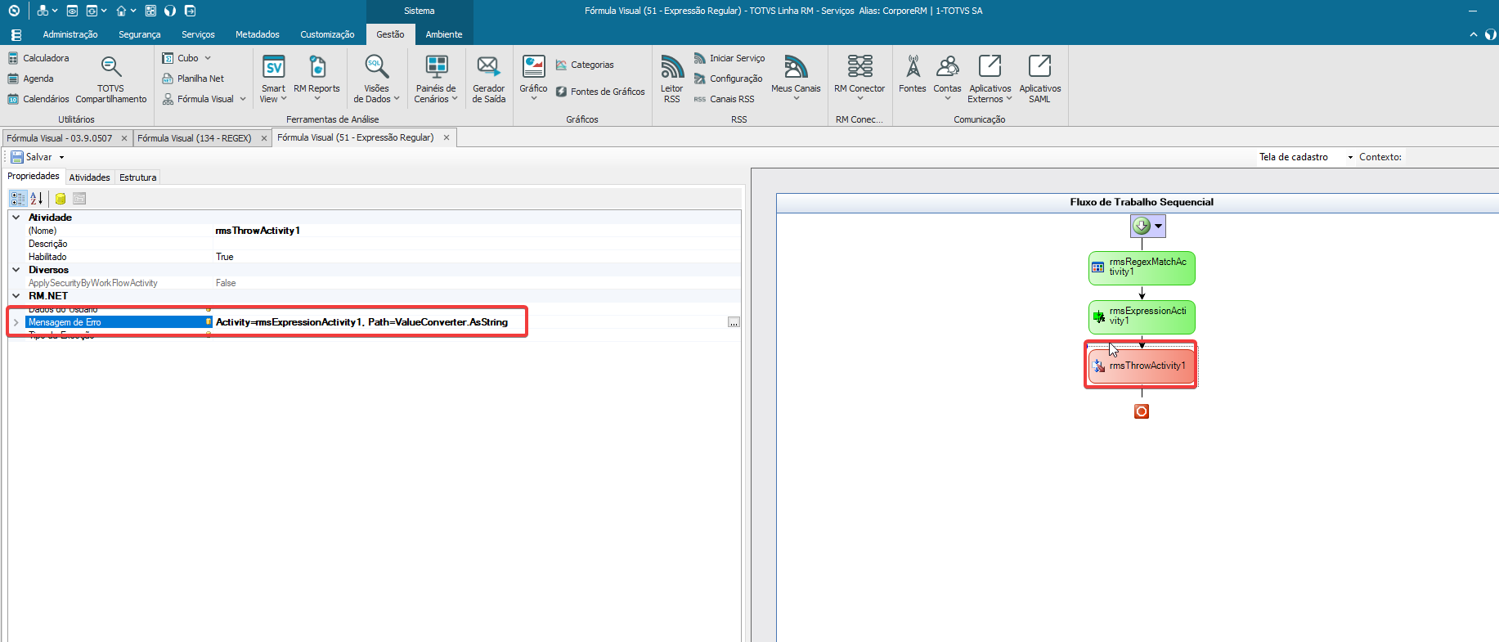Click the yellow database icon in properties toolbar
The image size is (1499, 642).
click(61, 199)
